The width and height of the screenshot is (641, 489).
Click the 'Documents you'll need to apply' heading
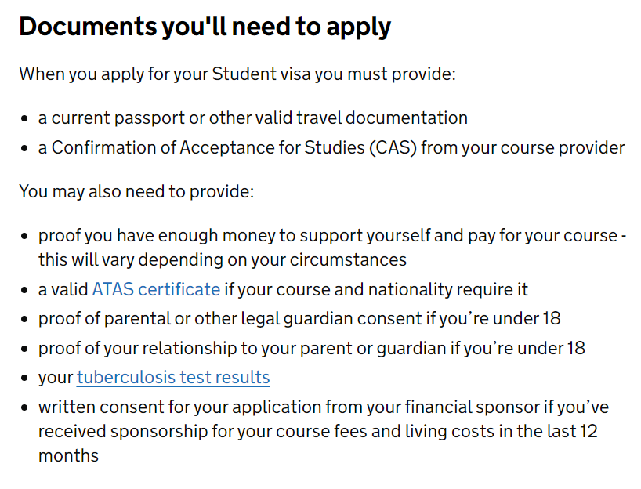(205, 27)
